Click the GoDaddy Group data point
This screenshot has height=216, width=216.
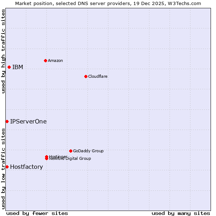(x=71, y=151)
